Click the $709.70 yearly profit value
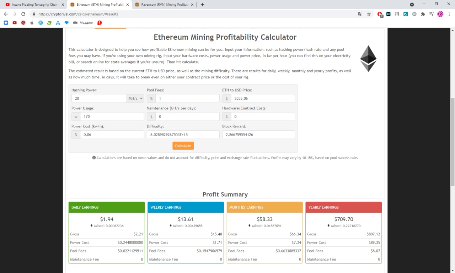This screenshot has height=273, width=455. click(x=343, y=219)
